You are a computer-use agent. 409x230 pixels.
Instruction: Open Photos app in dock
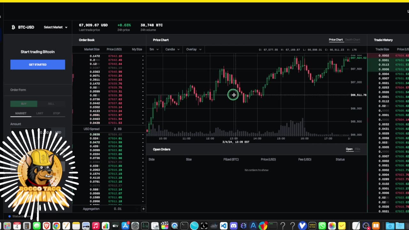332,226
